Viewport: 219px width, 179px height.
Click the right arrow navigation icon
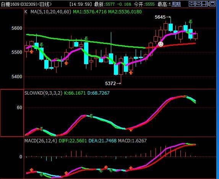(198, 4)
